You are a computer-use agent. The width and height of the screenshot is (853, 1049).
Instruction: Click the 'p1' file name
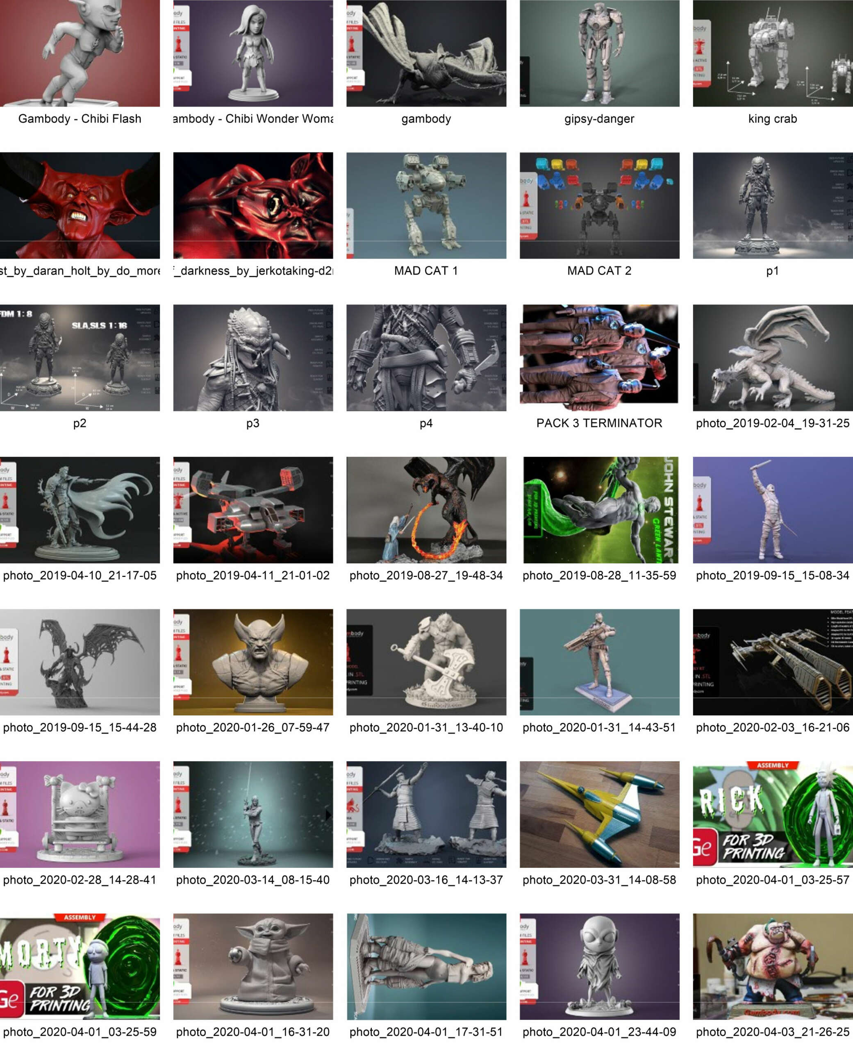[x=773, y=271]
